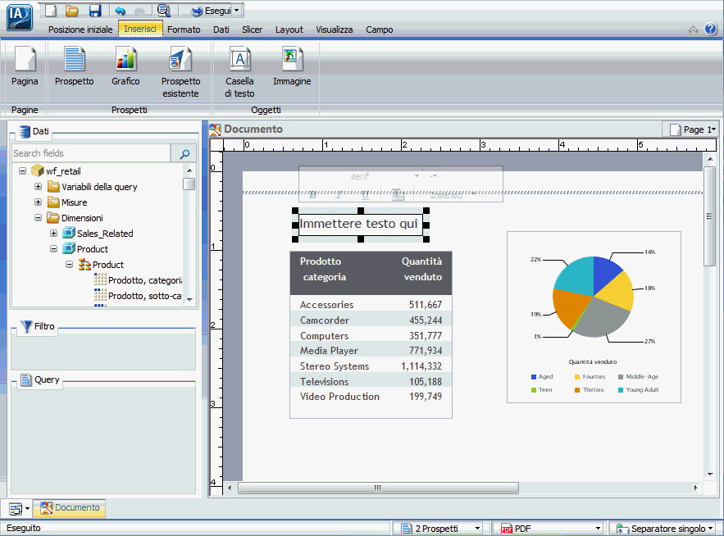Open the Separatore singolo dropdown
Image resolution: width=724 pixels, height=536 pixels.
664,528
